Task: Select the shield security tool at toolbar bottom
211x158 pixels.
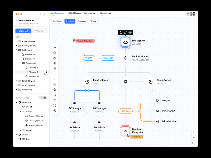Action: point(55,111)
